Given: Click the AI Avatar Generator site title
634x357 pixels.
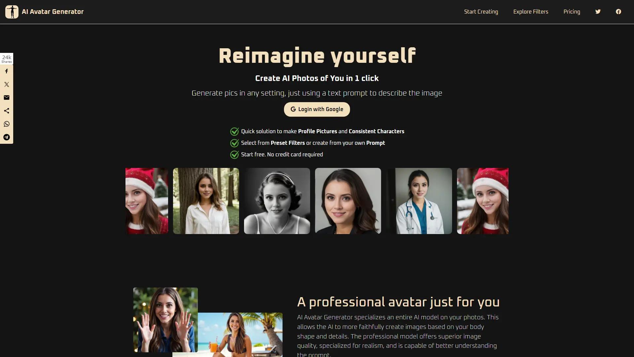Looking at the screenshot, I should tap(53, 12).
